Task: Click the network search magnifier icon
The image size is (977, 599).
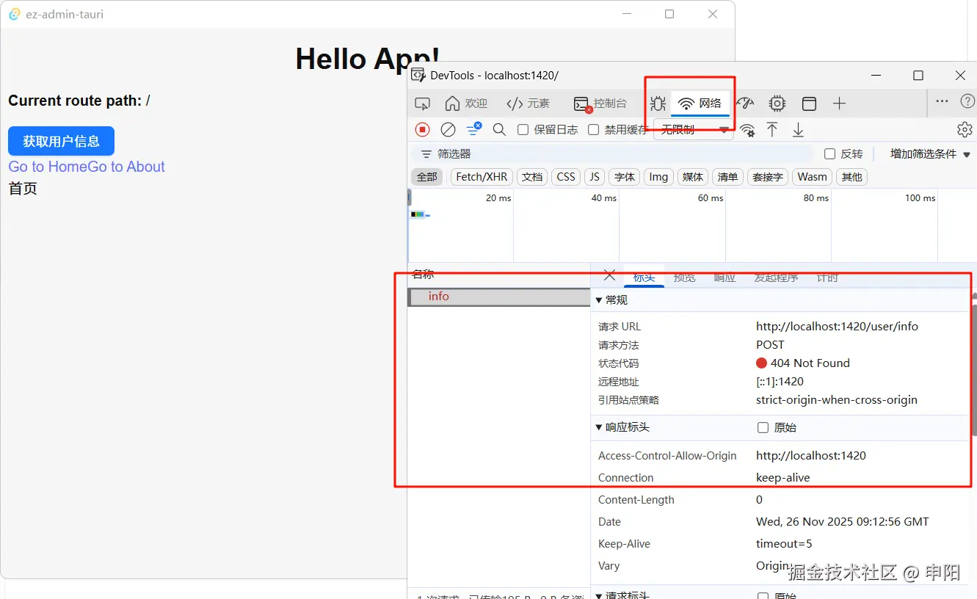Action: click(x=499, y=130)
